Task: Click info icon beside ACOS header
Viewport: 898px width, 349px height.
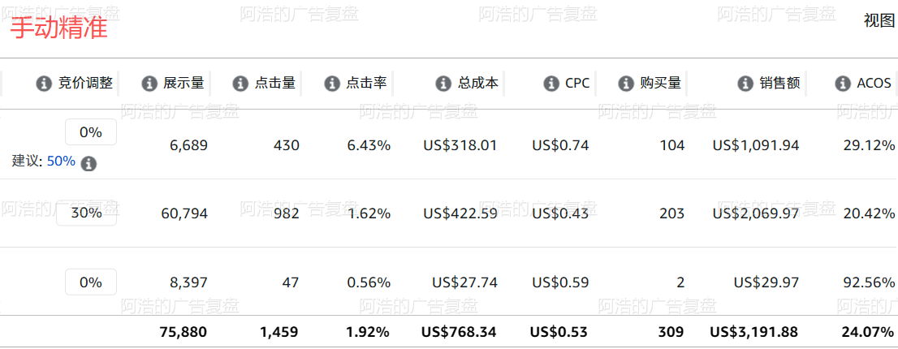Action: pyautogui.click(x=843, y=84)
